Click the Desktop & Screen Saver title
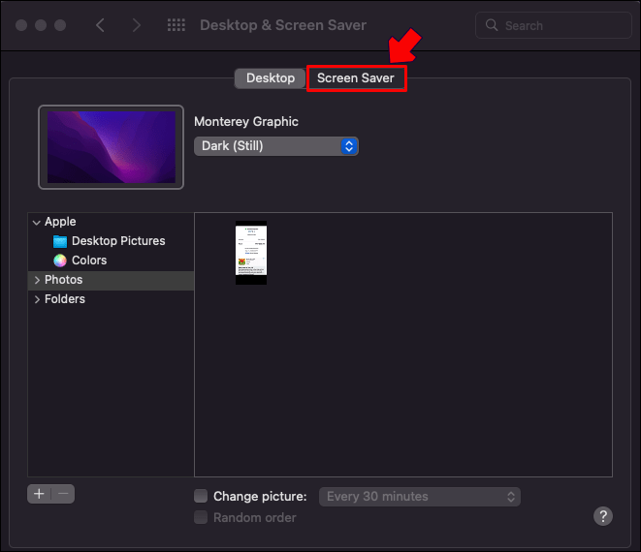Viewport: 641px width, 552px height. (283, 25)
